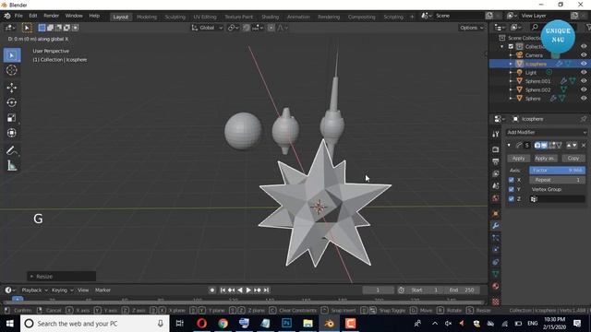This screenshot has height=332, width=591.
Task: Open the Playback dropdown in timeline
Action: click(34, 290)
